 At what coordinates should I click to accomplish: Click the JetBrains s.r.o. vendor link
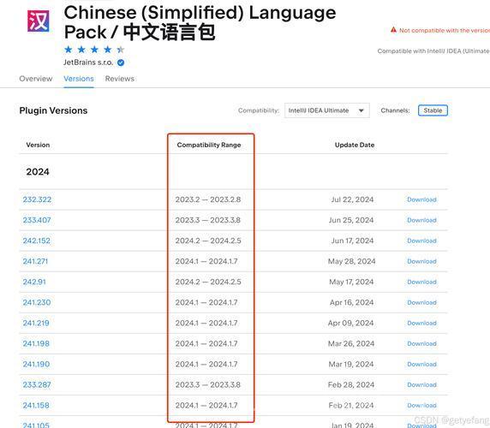tap(88, 62)
